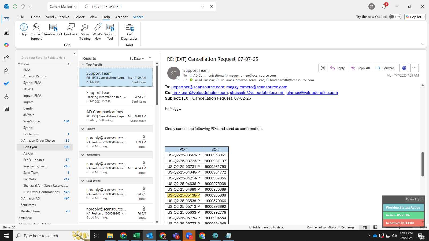Reverse sort order arrow in Results

(150, 58)
